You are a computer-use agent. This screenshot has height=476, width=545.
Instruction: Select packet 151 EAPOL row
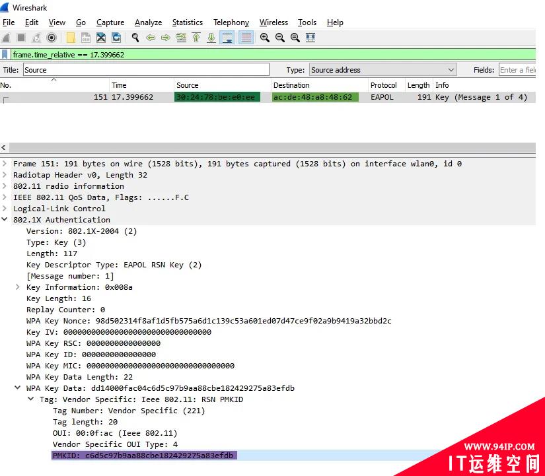[268, 97]
